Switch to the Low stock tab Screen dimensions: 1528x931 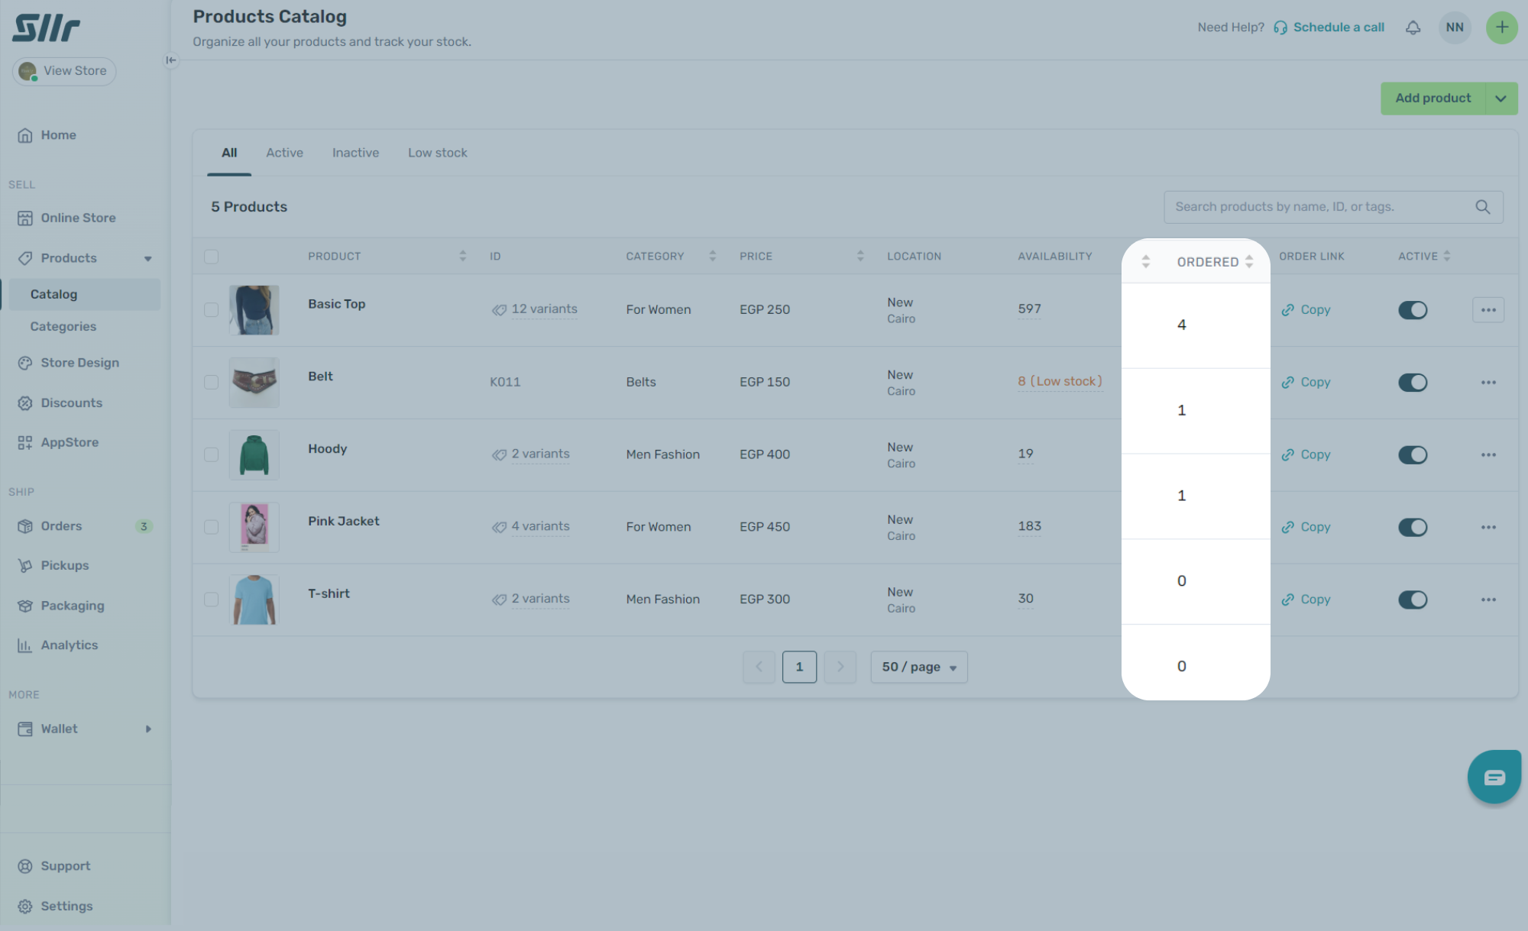(437, 153)
